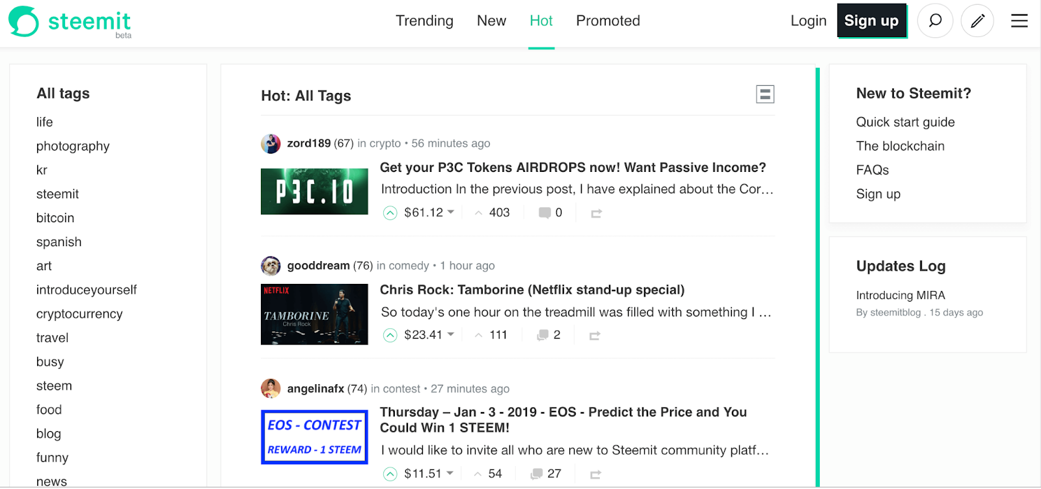This screenshot has width=1041, height=489.
Task: Go to the Promoted tab
Action: (608, 21)
